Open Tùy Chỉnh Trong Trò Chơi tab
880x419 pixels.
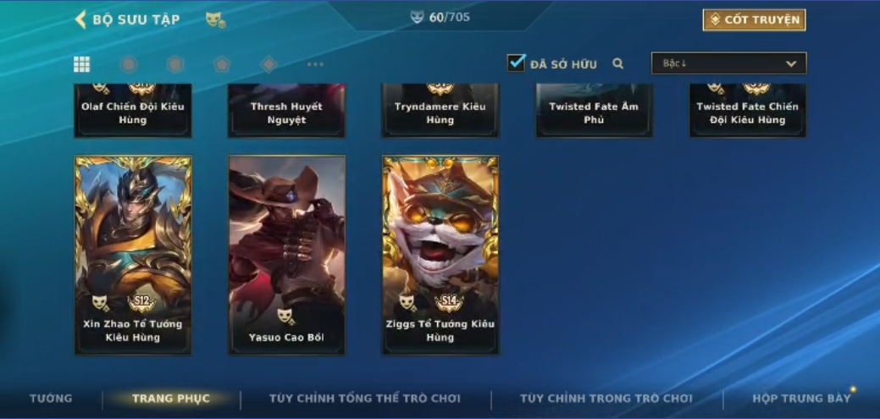click(606, 399)
